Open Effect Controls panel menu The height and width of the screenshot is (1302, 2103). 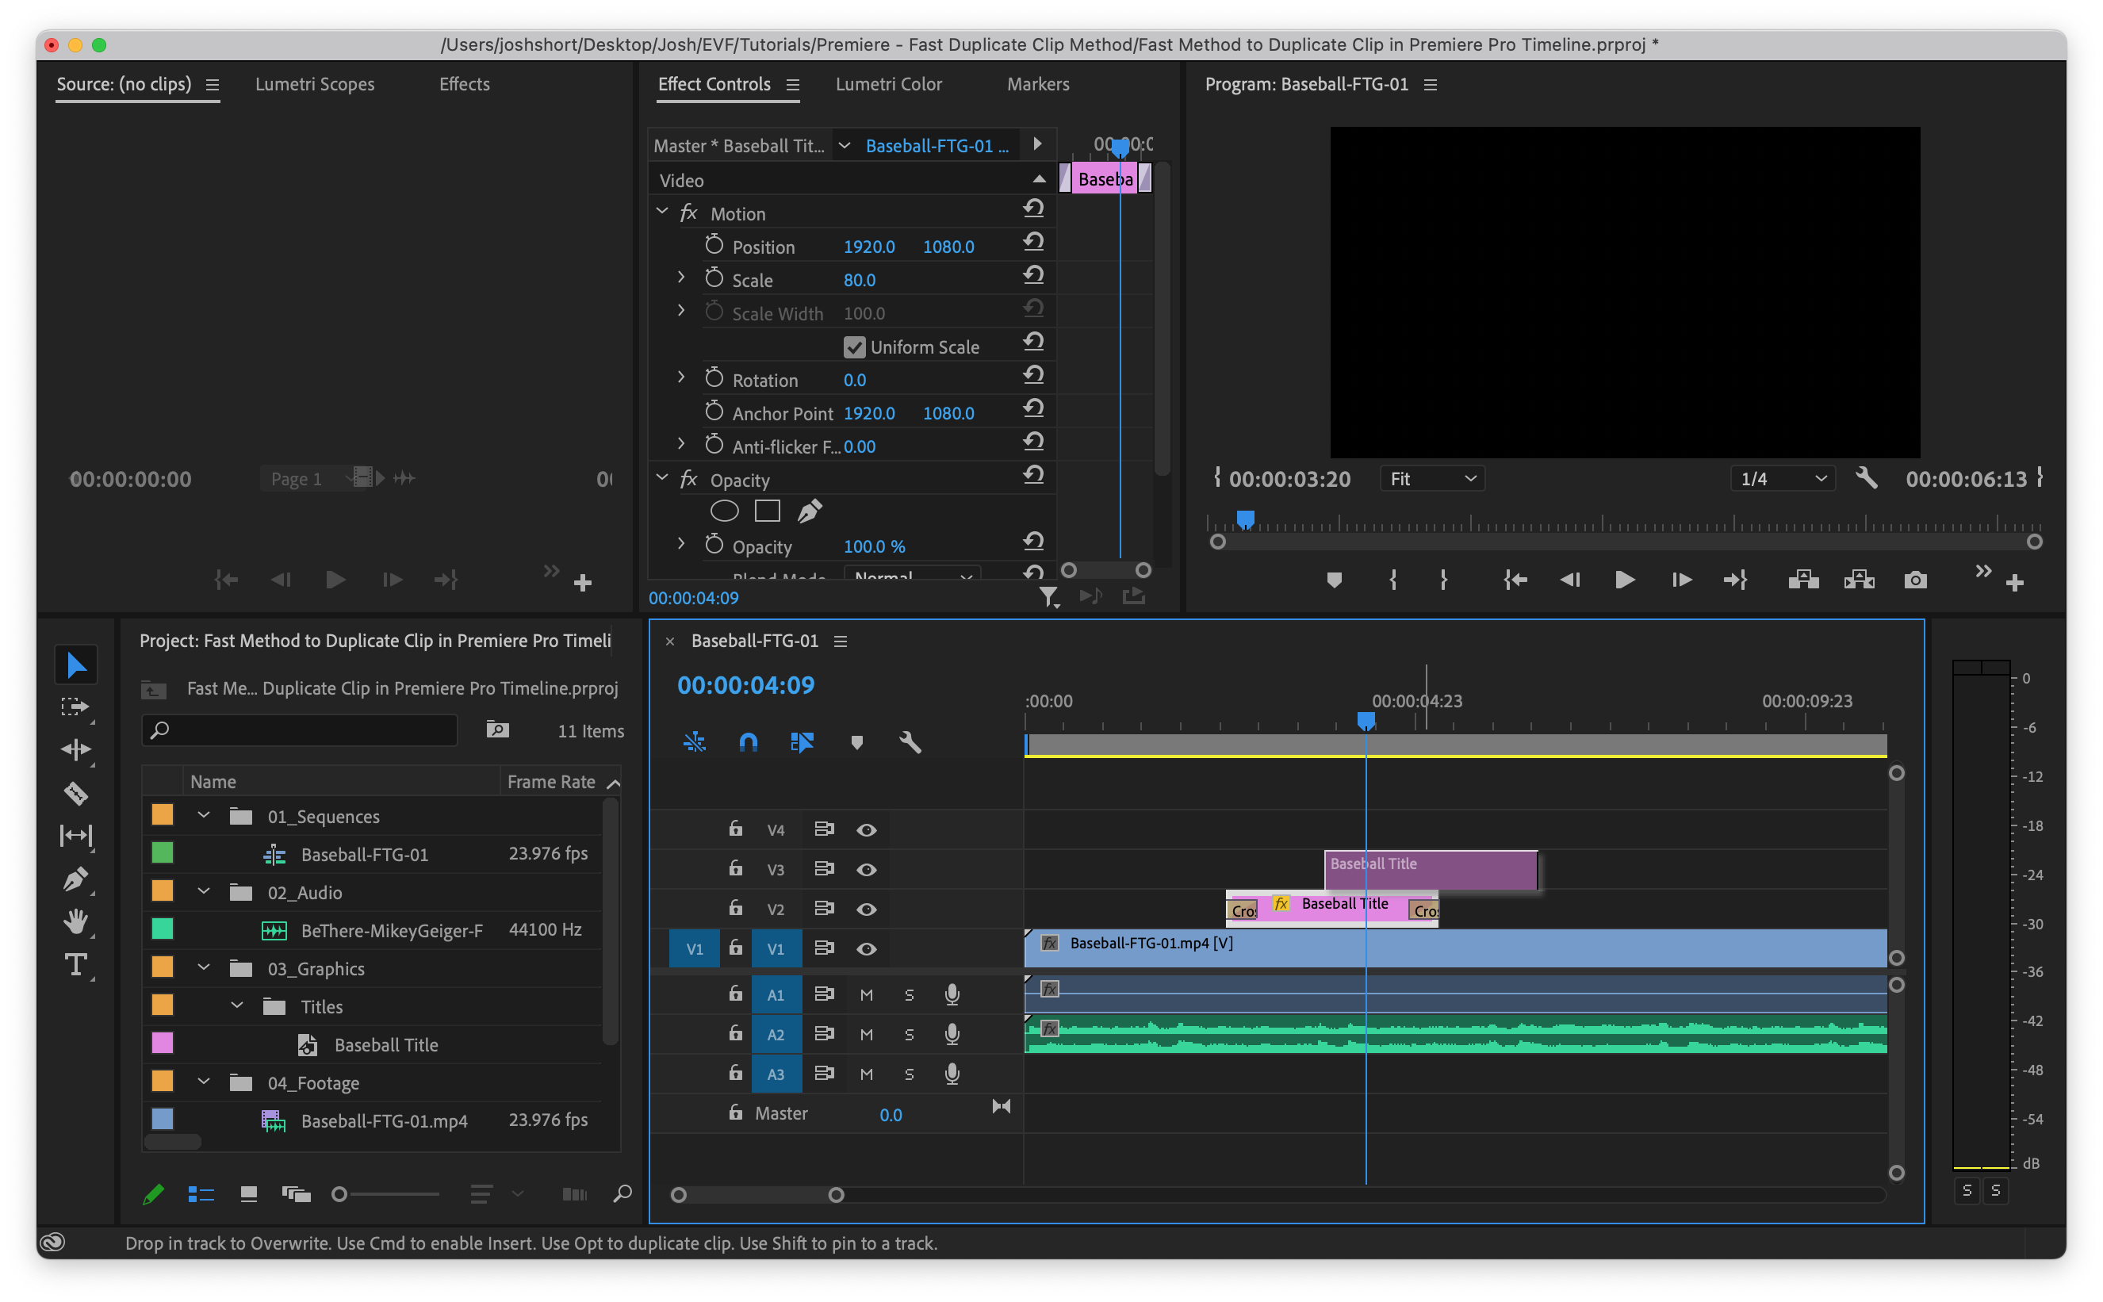coord(793,84)
